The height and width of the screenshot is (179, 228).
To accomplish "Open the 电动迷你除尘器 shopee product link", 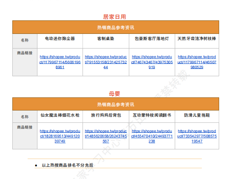I will (60, 62).
